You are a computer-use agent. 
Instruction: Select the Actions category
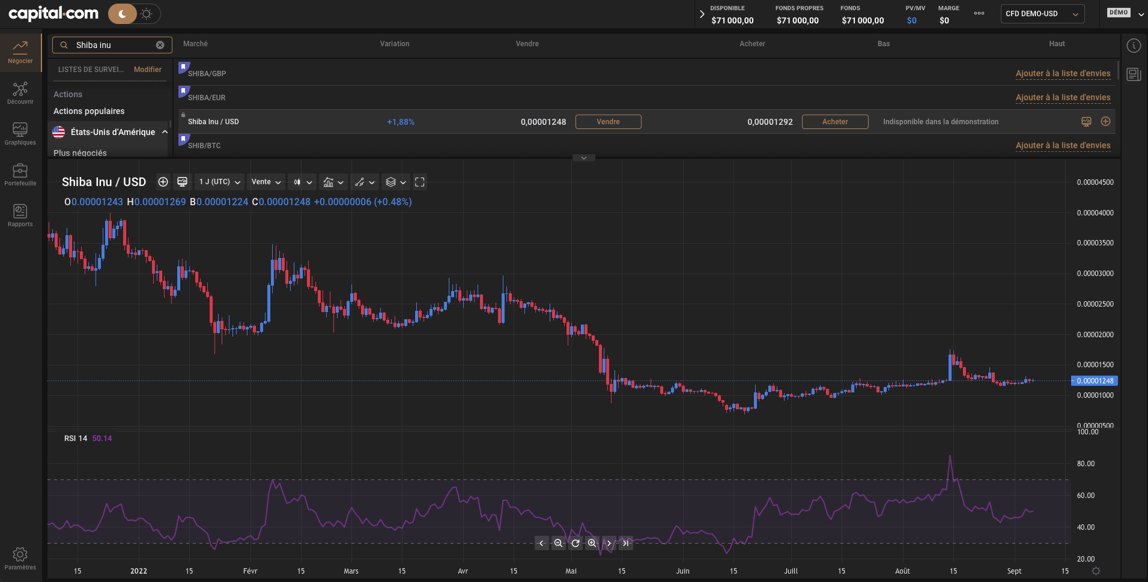click(x=68, y=94)
